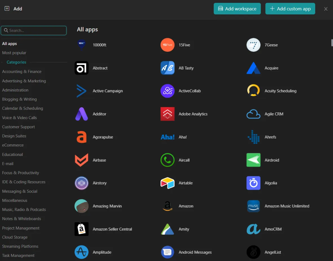Click the Airdroid paper plane icon

coord(253,160)
